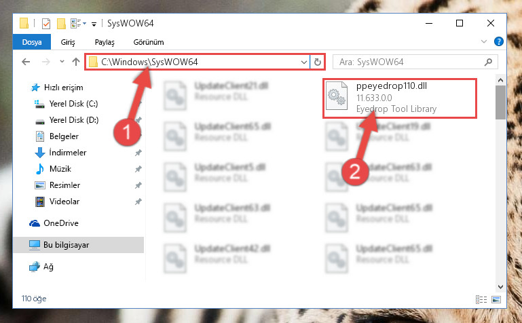Click the new folder icon in quick access toolbar

click(61, 24)
